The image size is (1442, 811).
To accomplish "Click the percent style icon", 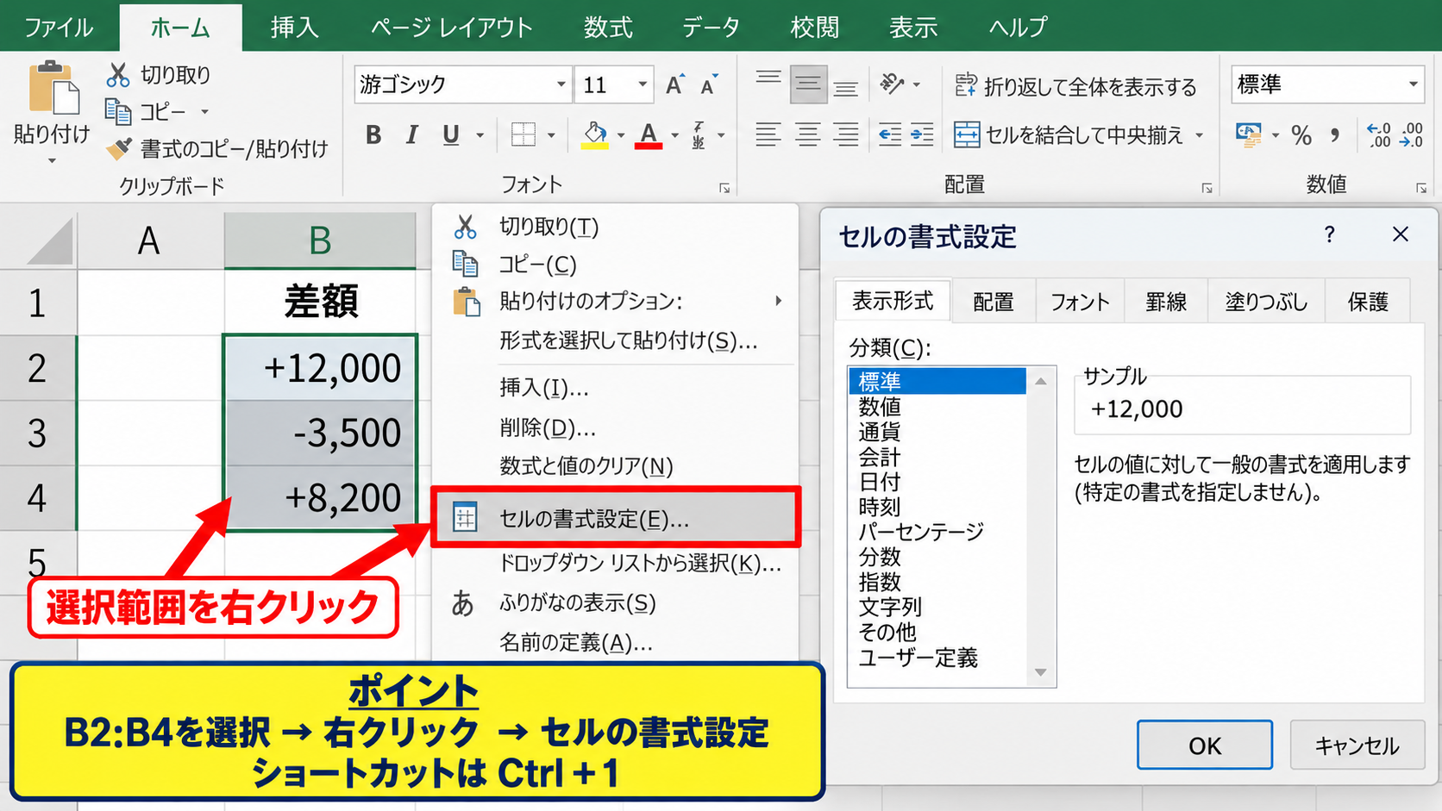I will pos(1301,134).
